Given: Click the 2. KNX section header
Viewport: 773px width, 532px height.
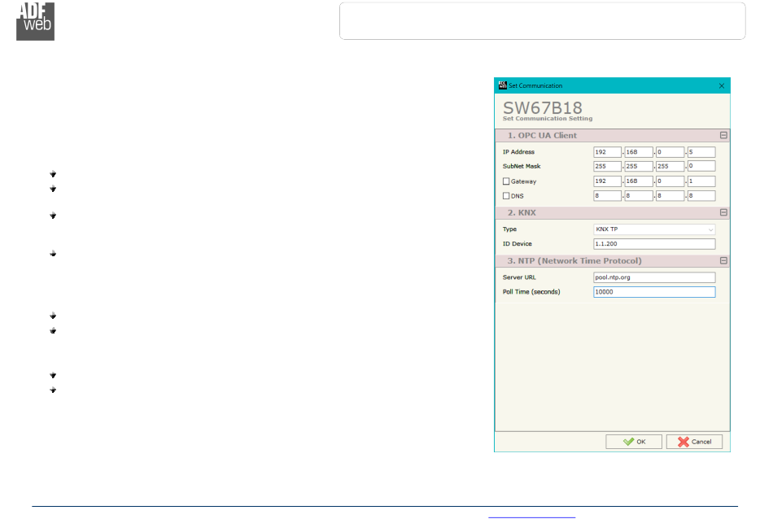Looking at the screenshot, I should pos(612,212).
